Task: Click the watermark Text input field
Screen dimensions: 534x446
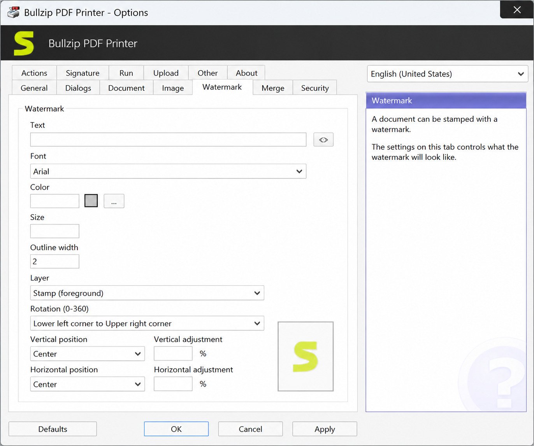Action: coord(168,140)
